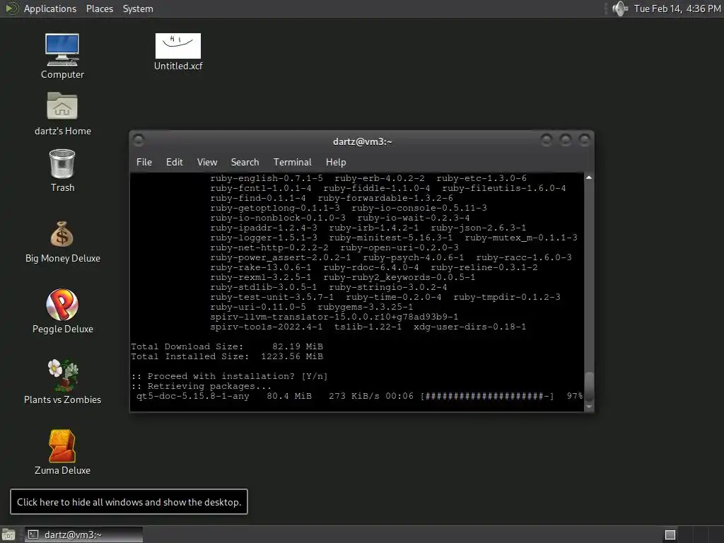The image size is (724, 543).
Task: Select the Peggle Deluxe game icon
Action: click(x=62, y=305)
